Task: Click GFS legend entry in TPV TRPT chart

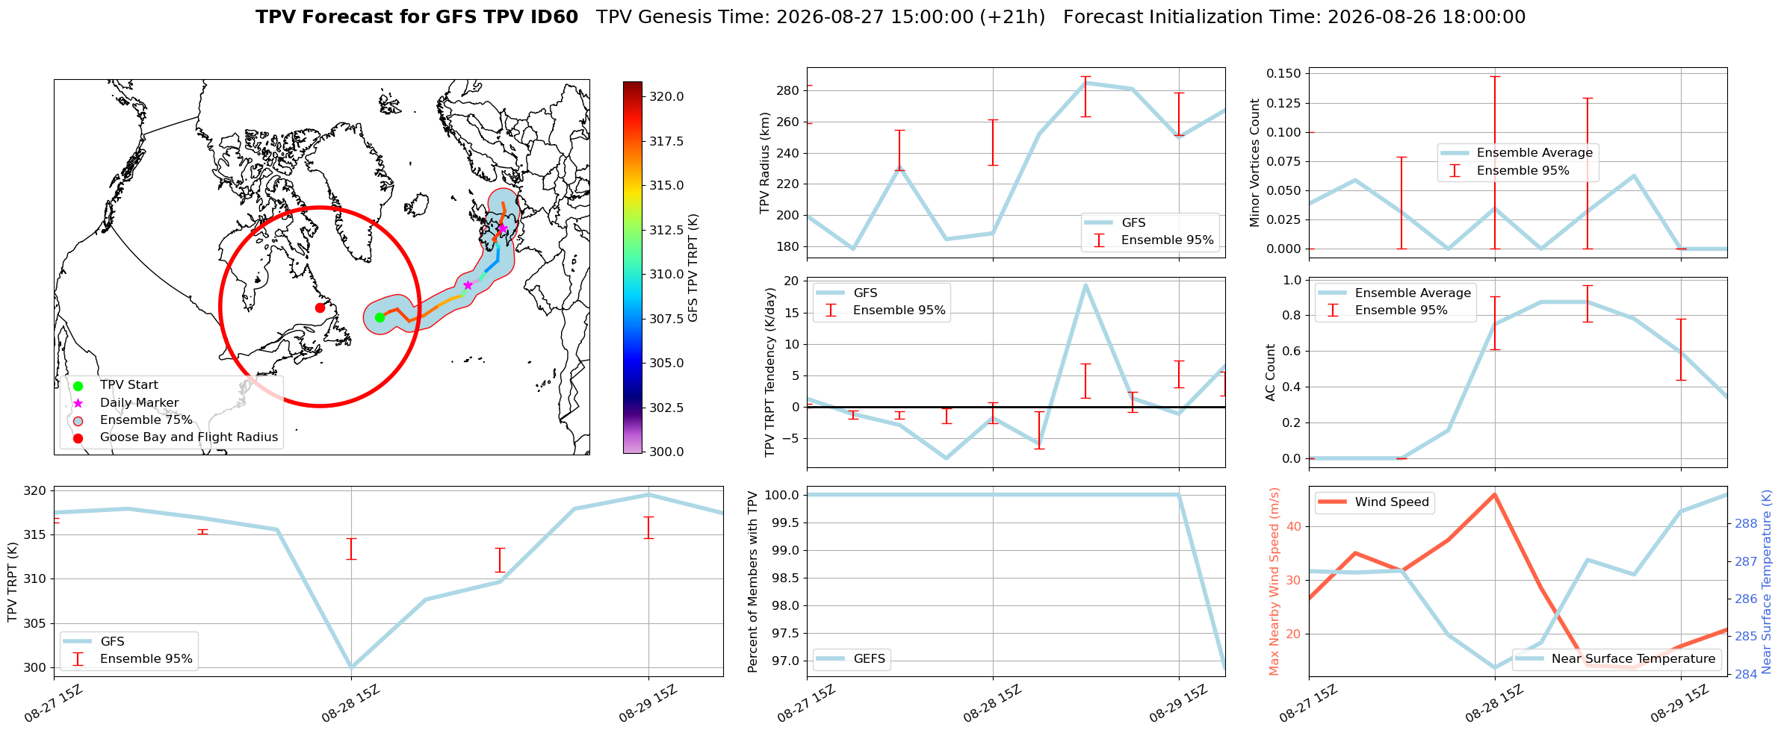Action: (x=94, y=642)
